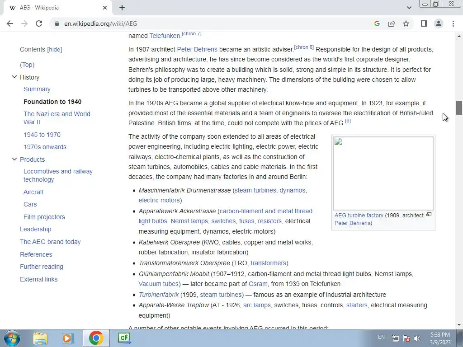
Task: Select the Chrome taskbar icon
Action: click(x=96, y=338)
